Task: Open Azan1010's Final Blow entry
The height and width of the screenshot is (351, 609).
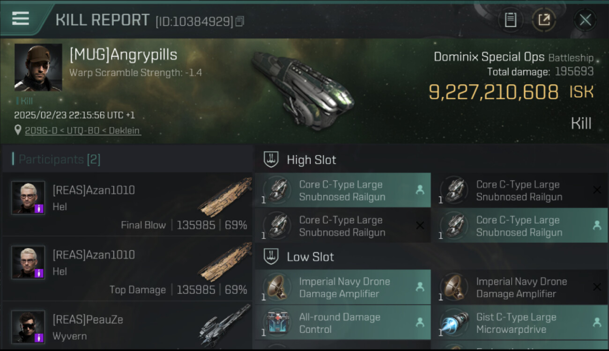Action: tap(127, 205)
